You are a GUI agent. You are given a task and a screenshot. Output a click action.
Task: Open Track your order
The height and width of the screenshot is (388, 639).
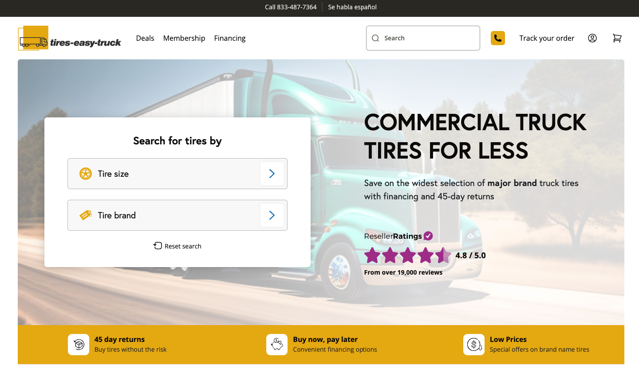pos(547,38)
